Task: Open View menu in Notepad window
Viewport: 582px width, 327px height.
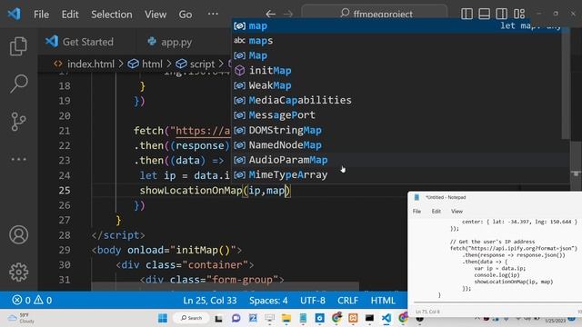Action: (x=457, y=212)
